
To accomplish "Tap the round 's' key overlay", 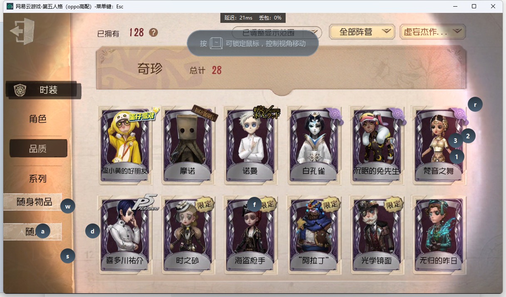I will click(68, 256).
